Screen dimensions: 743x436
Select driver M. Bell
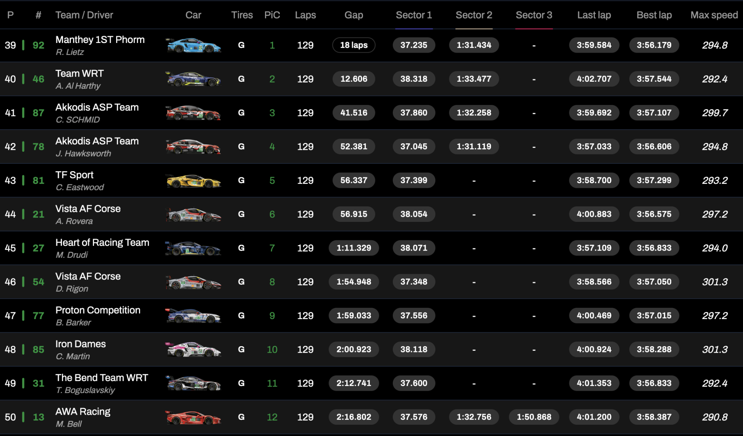(x=68, y=424)
